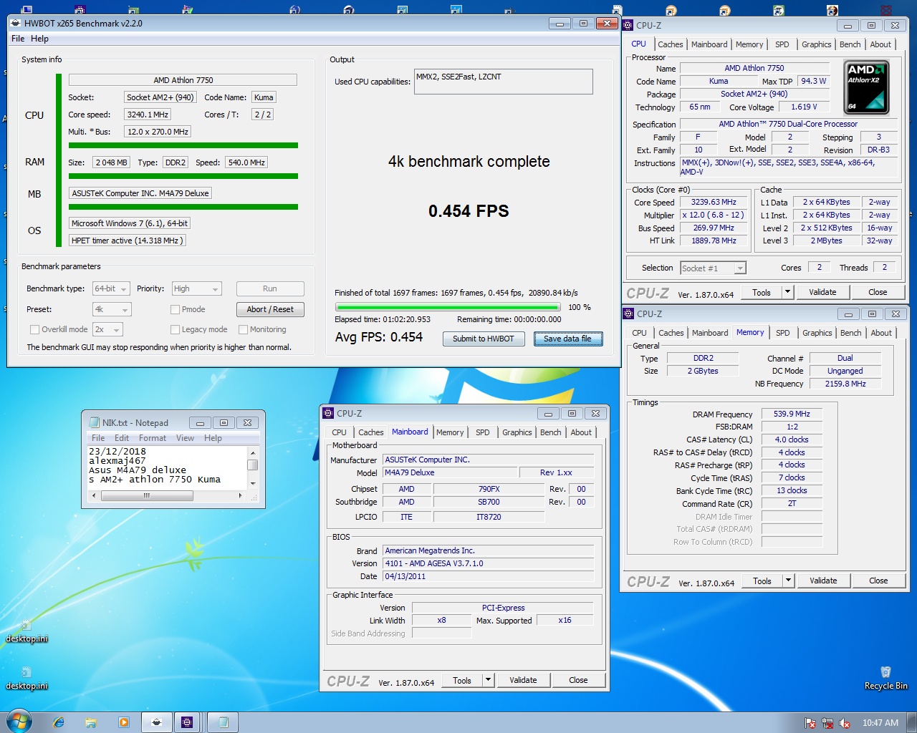Click the AMD Athlon X2 logo
Image resolution: width=917 pixels, height=733 pixels.
[867, 87]
